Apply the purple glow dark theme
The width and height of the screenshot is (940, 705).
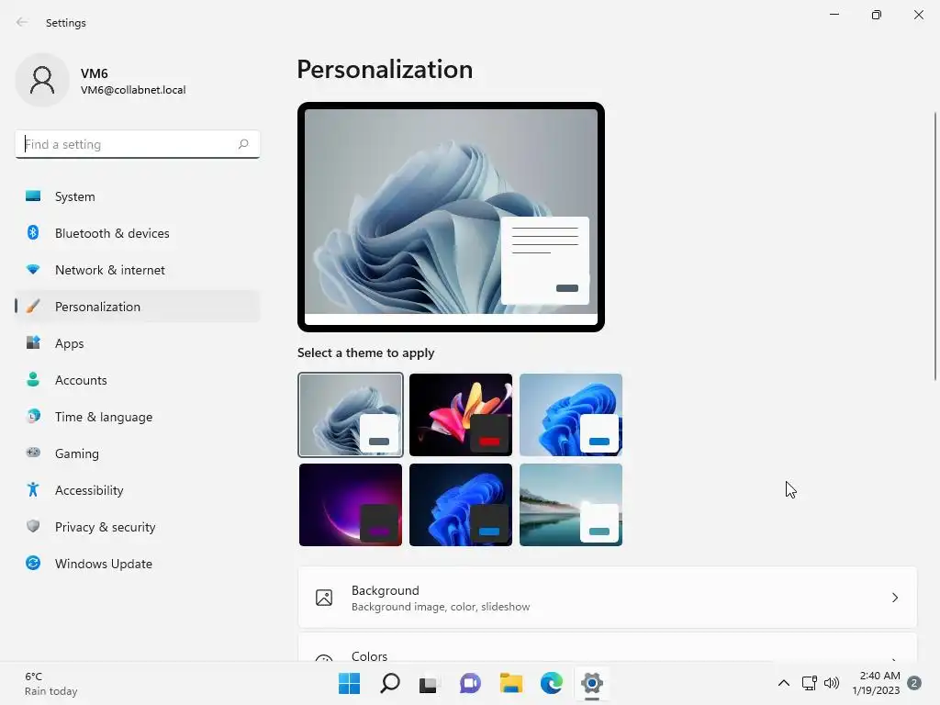[350, 505]
